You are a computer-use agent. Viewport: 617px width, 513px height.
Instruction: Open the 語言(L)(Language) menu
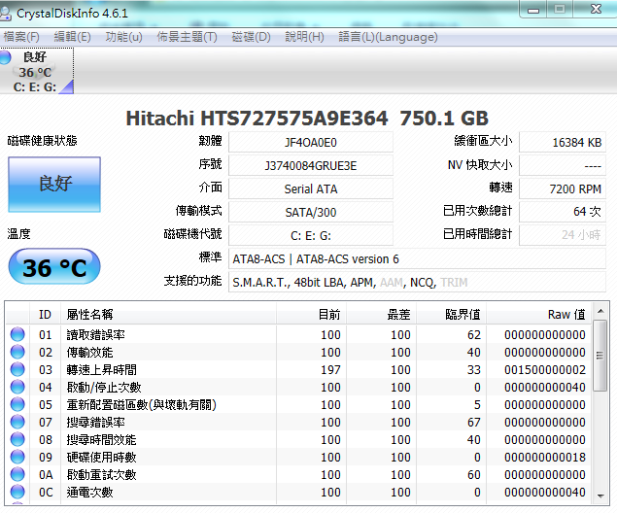pyautogui.click(x=388, y=37)
